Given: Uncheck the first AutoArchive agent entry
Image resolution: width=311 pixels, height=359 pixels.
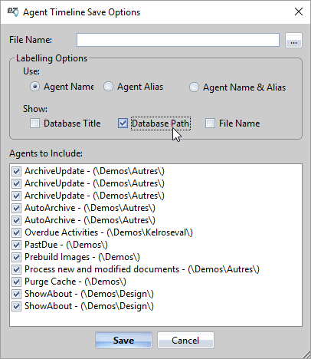Looking at the screenshot, I should click(x=16, y=208).
